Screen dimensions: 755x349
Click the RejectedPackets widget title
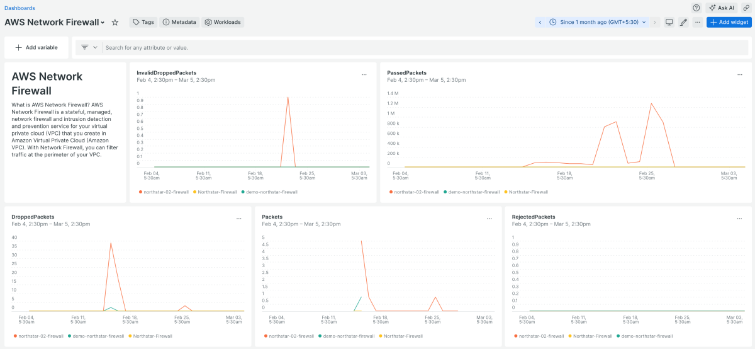point(534,217)
